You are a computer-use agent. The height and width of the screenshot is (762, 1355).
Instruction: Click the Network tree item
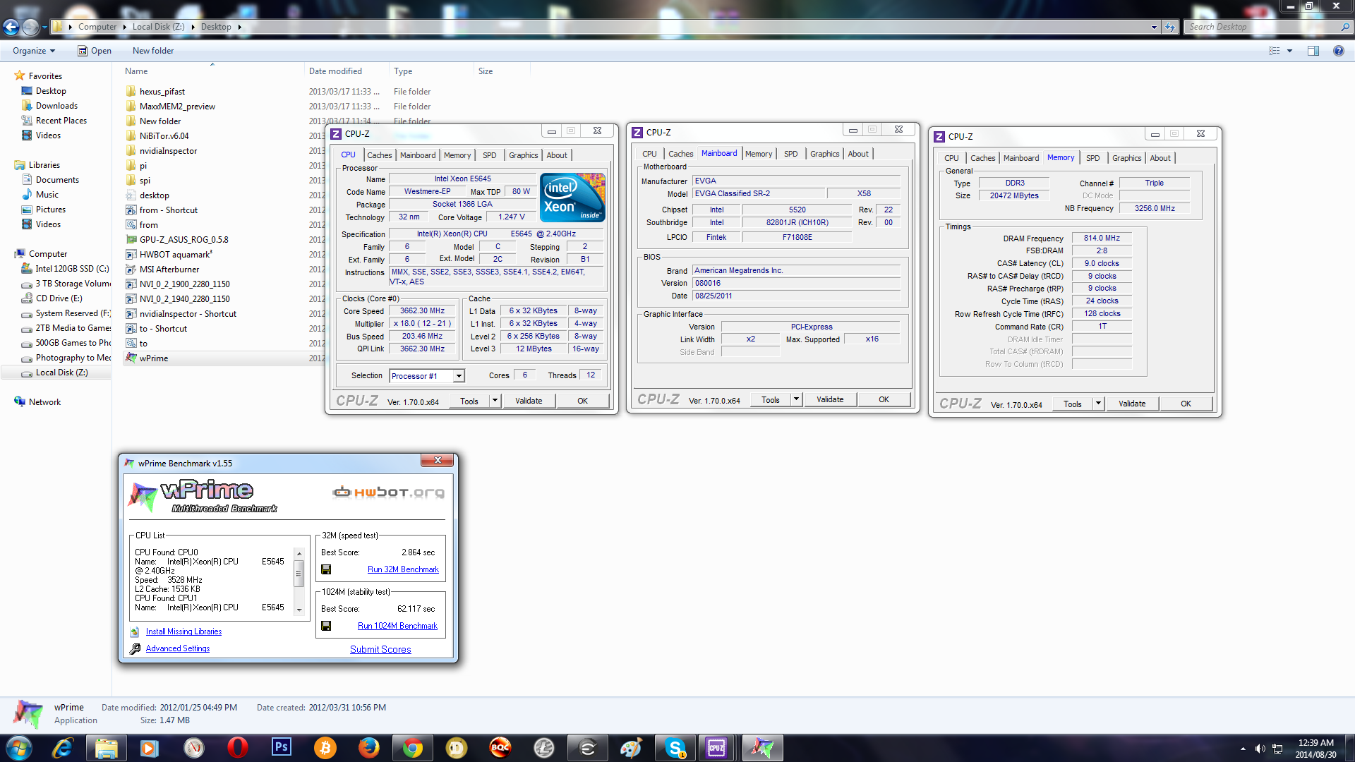pyautogui.click(x=44, y=402)
